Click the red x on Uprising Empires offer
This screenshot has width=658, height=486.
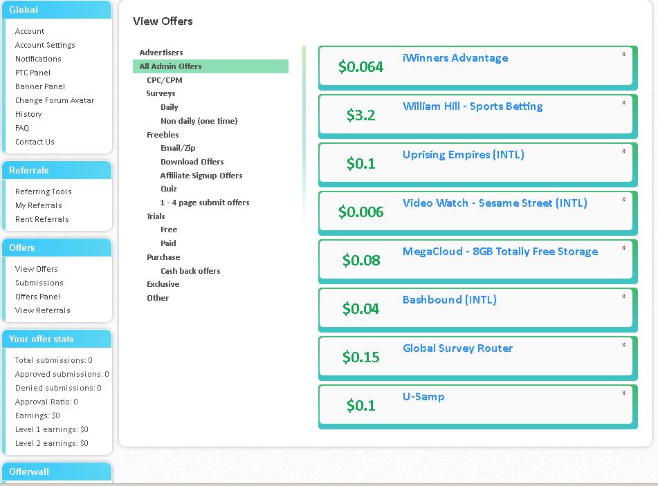tap(623, 151)
